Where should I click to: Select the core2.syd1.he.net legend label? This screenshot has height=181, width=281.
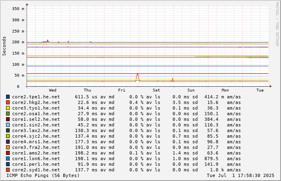click(x=36, y=170)
